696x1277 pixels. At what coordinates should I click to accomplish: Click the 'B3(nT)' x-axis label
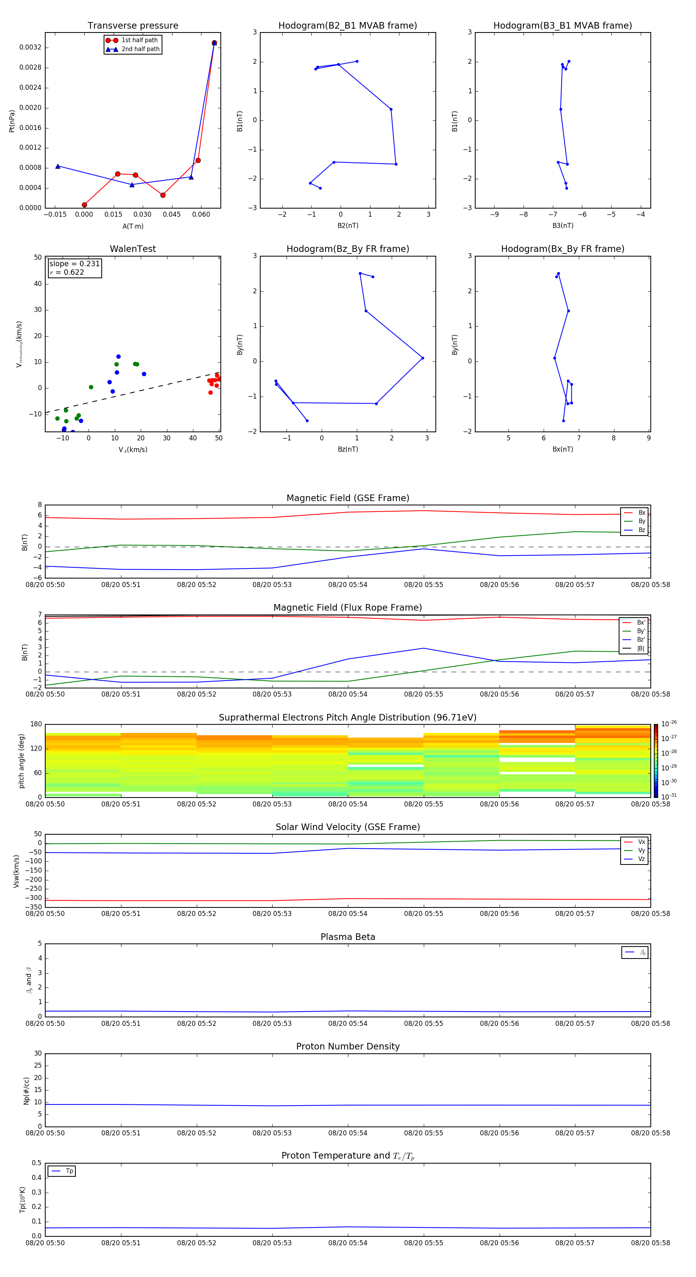[563, 226]
